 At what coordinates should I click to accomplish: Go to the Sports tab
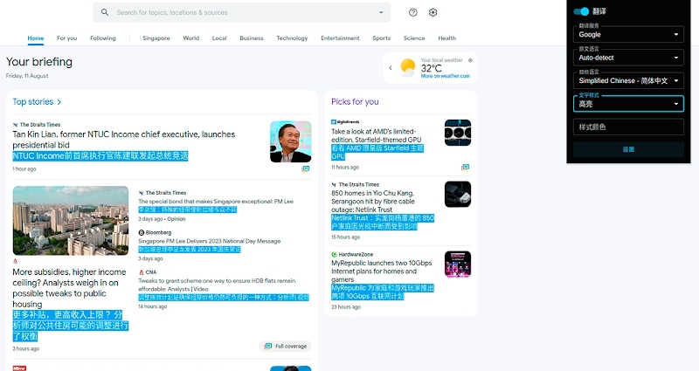click(382, 38)
